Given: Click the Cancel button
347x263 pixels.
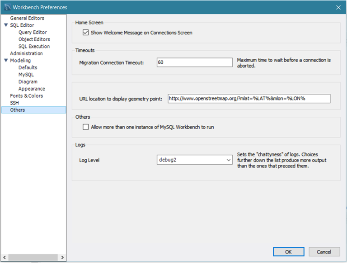Looking at the screenshot, I should coord(324,252).
